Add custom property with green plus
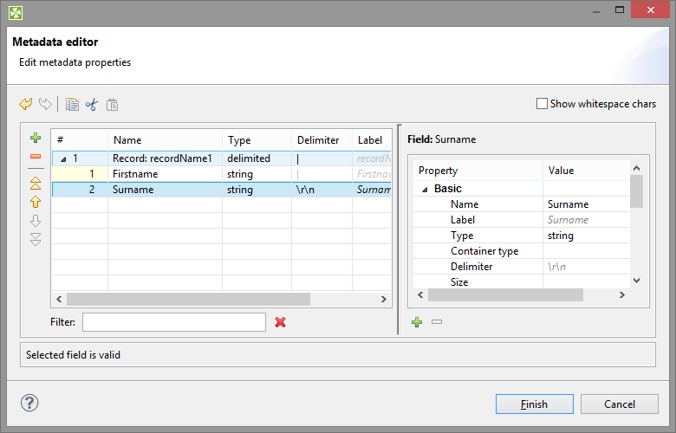The width and height of the screenshot is (676, 433). pyautogui.click(x=417, y=322)
